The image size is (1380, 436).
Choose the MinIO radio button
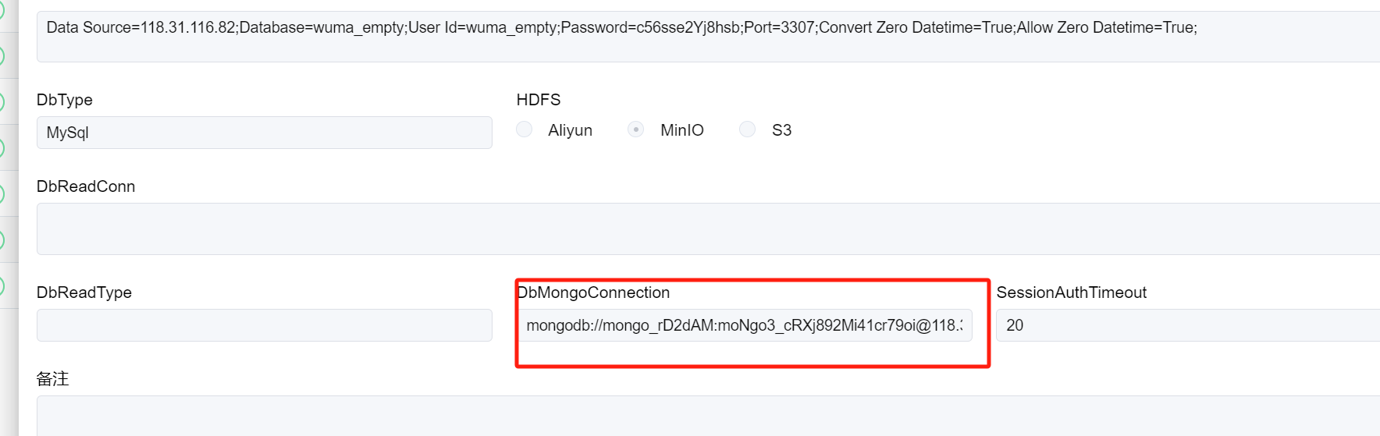[x=636, y=129]
